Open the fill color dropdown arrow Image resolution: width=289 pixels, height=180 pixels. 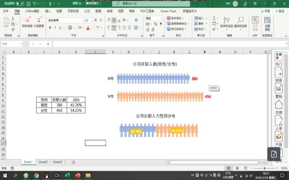83,28
